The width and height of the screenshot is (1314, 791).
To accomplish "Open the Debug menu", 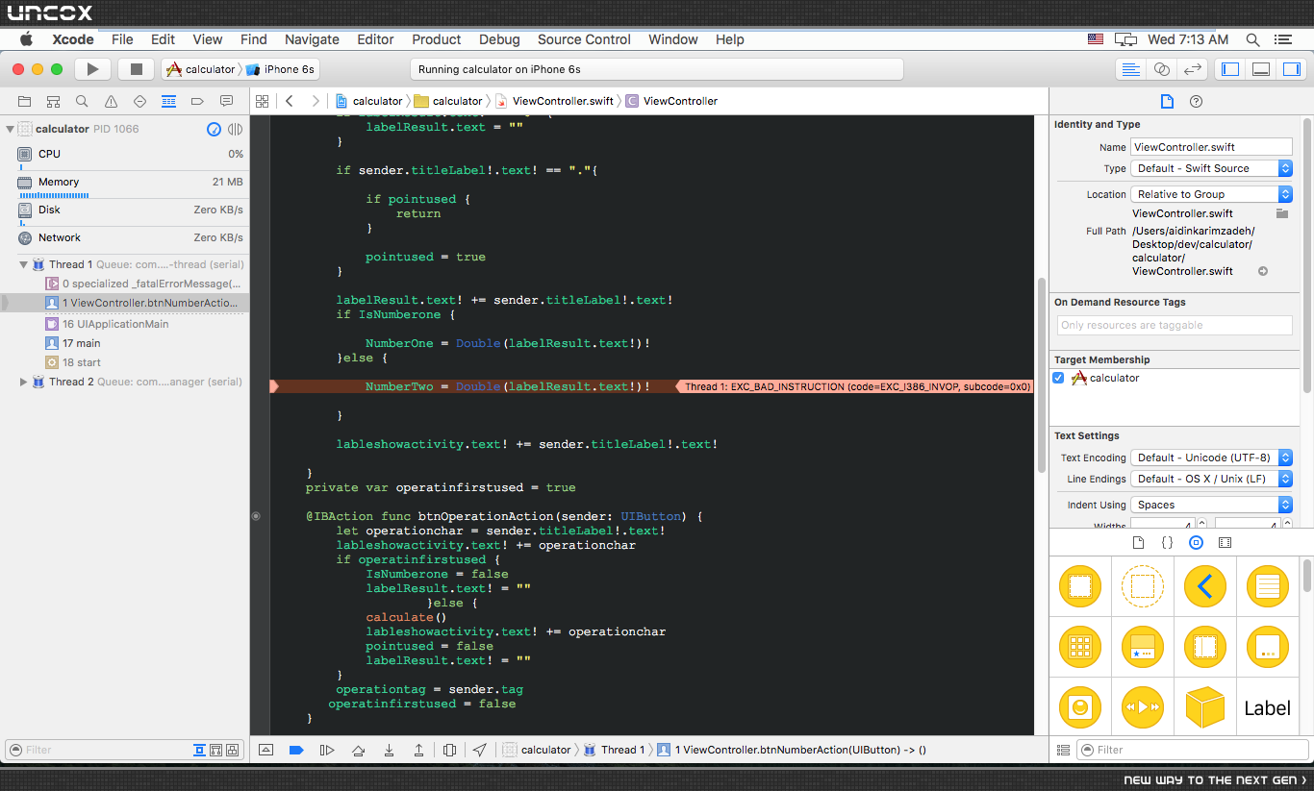I will pos(499,39).
